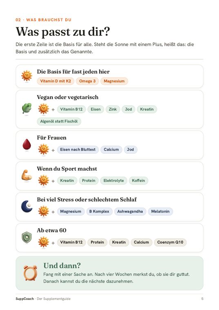
Task: Select the Eisen nach Bluttest tag
Action: (x=78, y=149)
